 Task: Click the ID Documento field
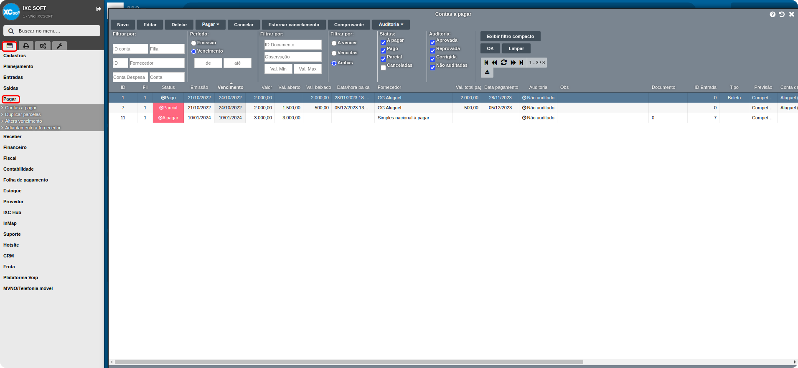[293, 45]
